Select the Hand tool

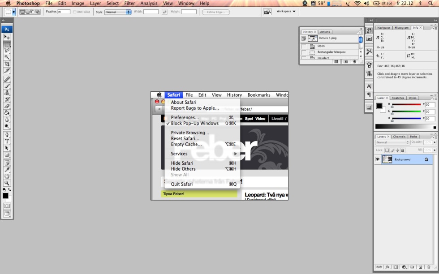tap(7, 176)
